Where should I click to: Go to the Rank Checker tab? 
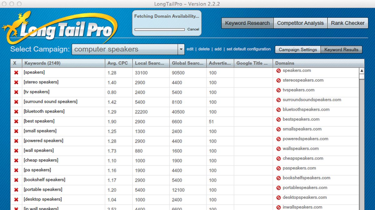pos(348,23)
